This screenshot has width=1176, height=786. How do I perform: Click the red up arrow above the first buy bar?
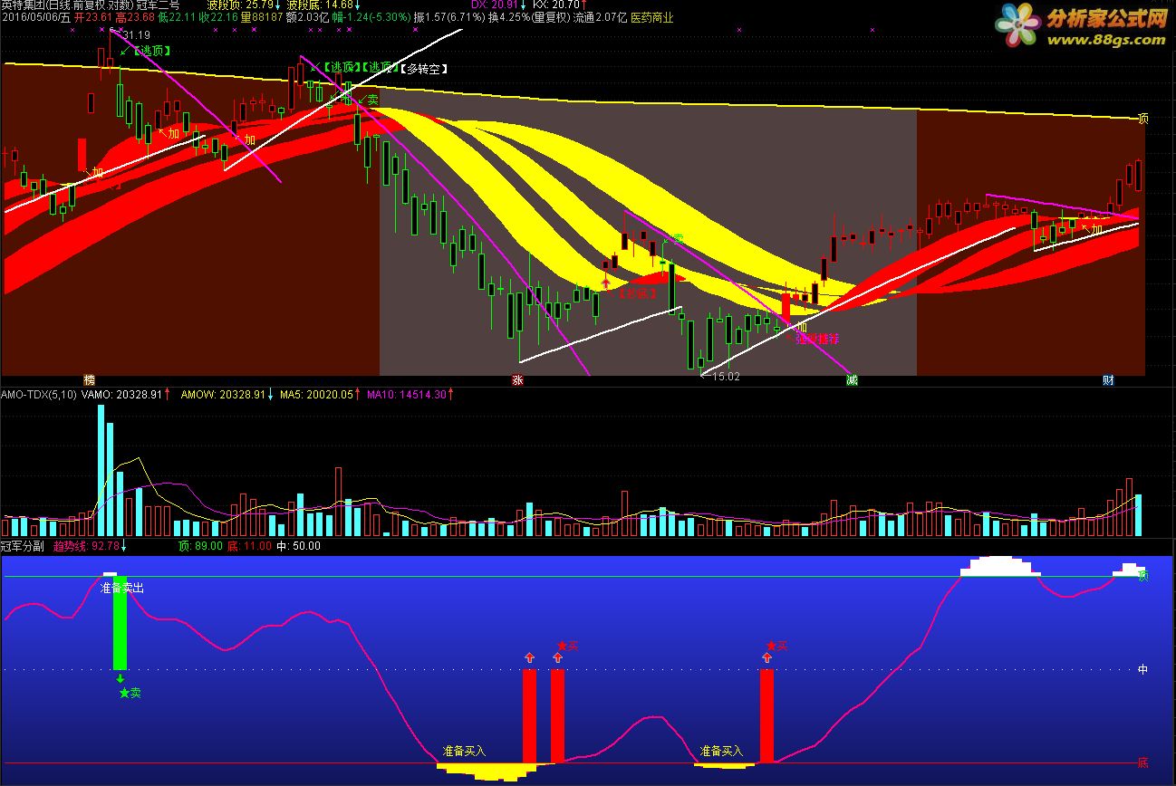coord(529,658)
